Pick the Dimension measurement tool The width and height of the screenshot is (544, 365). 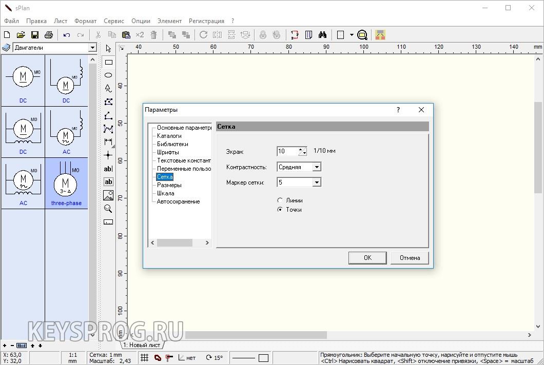click(x=108, y=141)
